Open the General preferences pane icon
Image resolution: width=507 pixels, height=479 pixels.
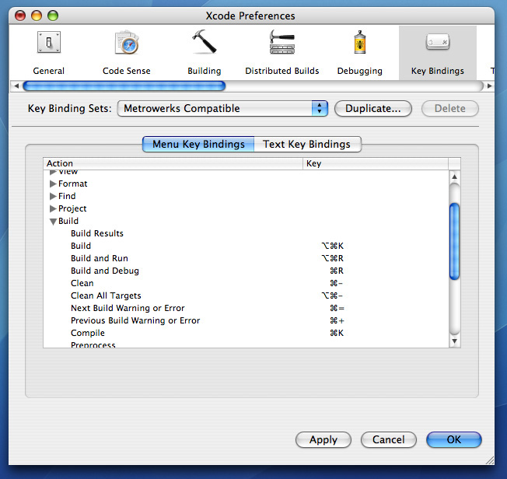tap(48, 44)
